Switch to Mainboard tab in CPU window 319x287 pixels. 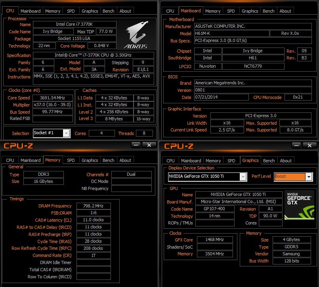click(31, 11)
